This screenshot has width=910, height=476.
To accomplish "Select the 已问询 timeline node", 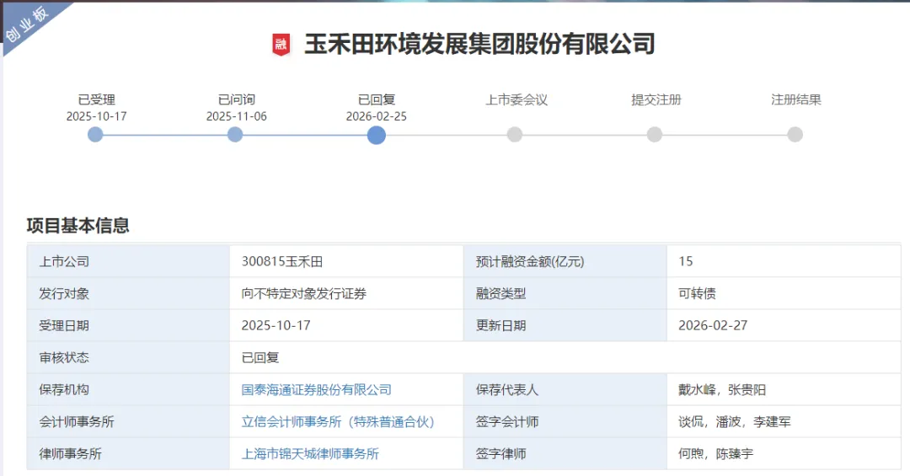I will pos(235,135).
